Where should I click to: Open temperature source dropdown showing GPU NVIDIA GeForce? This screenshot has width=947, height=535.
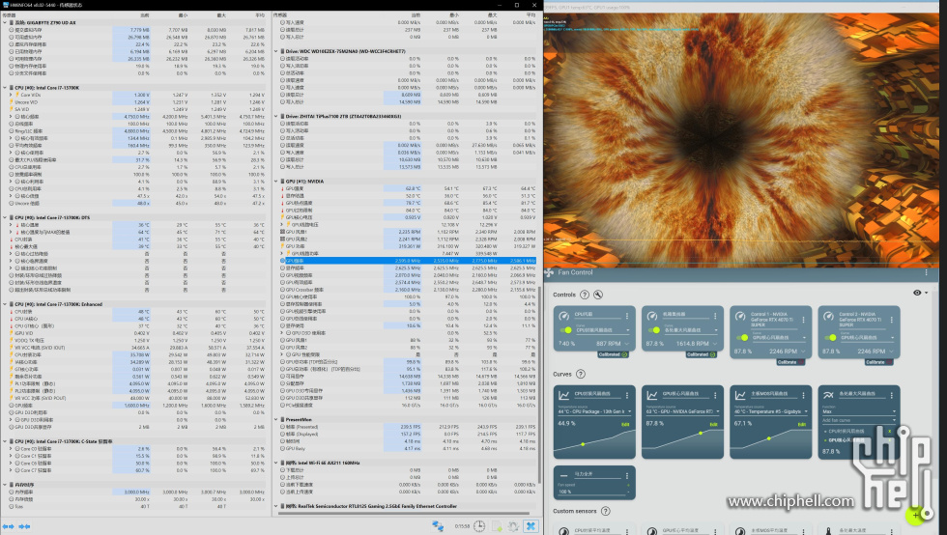pyautogui.click(x=682, y=411)
